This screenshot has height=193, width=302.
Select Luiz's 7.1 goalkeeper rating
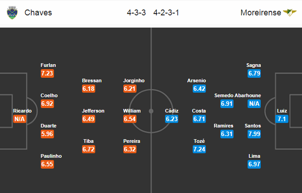(x=282, y=119)
